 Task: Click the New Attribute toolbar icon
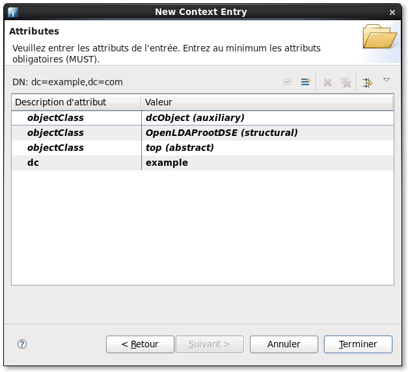click(305, 82)
